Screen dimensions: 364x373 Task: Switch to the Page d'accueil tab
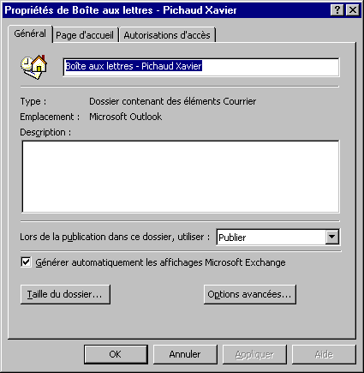point(85,35)
